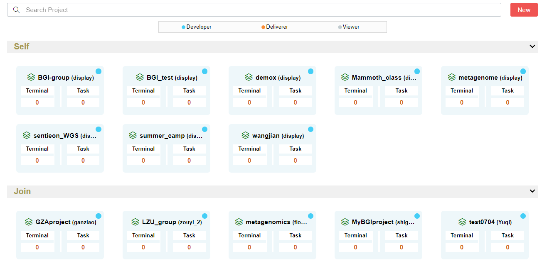Click Task count on test0704 card
This screenshot has width=542, height=266.
508,247
